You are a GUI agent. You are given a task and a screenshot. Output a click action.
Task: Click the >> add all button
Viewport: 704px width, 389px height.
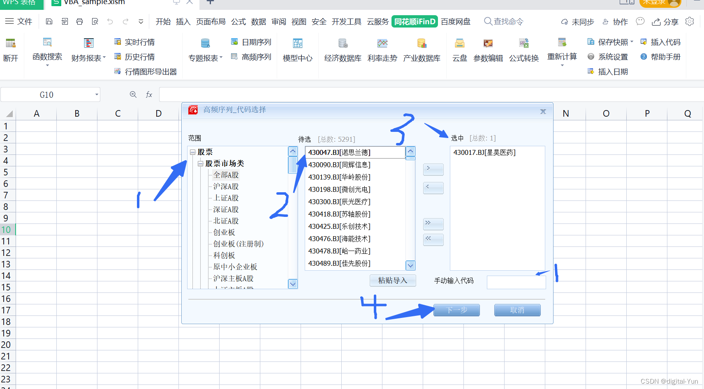[433, 224]
